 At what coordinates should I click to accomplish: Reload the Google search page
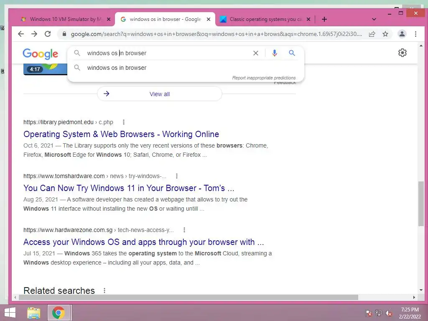point(48,34)
